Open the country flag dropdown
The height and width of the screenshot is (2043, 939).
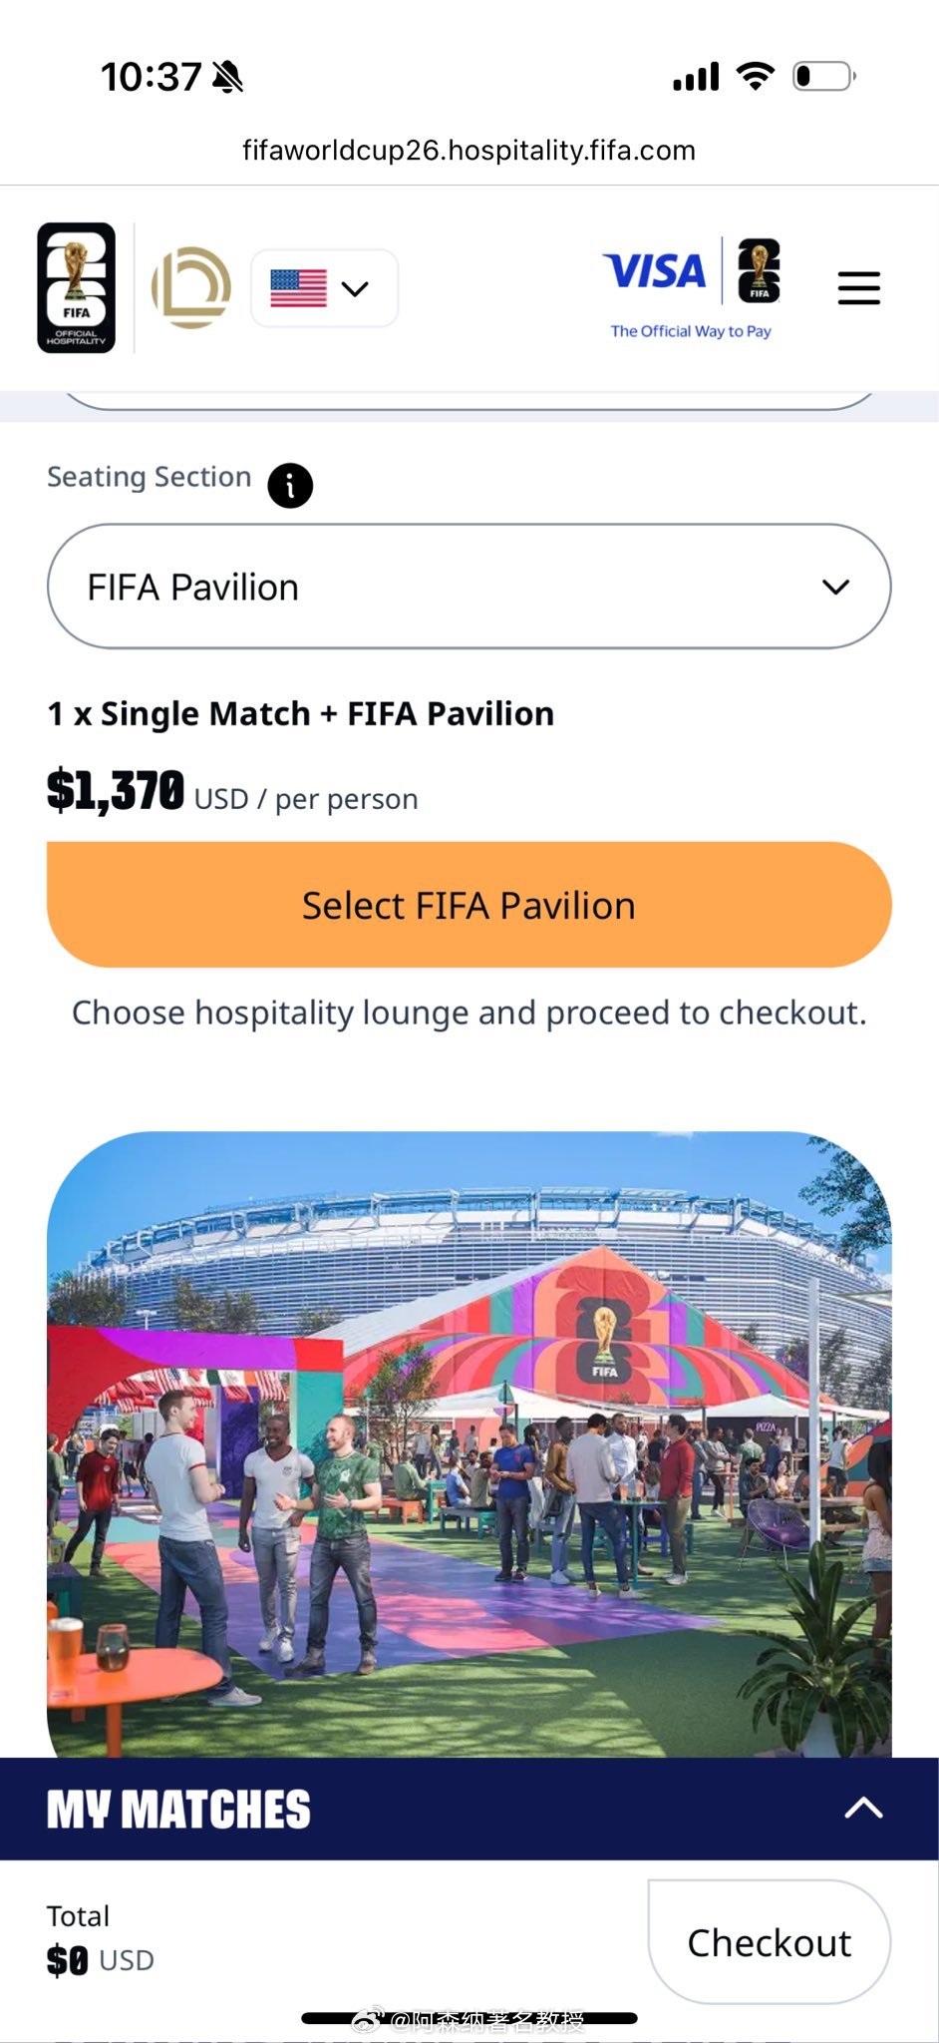324,288
